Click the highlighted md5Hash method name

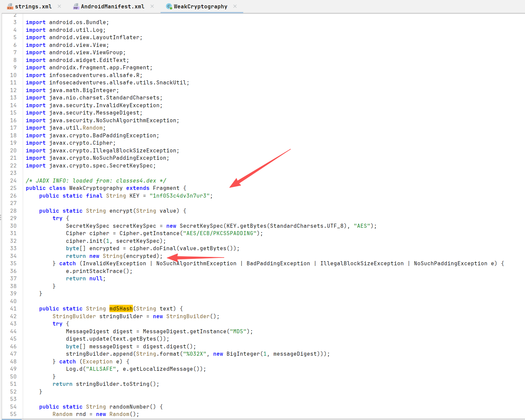pyautogui.click(x=121, y=308)
